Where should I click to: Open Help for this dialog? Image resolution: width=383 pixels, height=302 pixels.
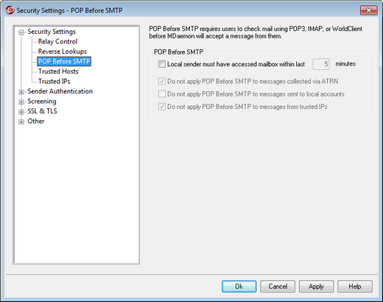(x=355, y=287)
